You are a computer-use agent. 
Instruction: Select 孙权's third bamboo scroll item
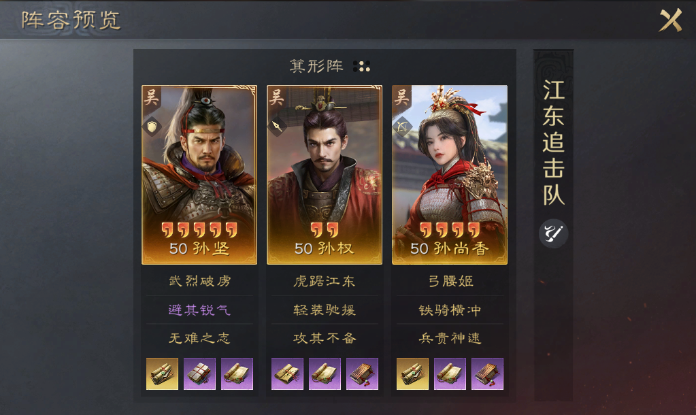coord(362,373)
